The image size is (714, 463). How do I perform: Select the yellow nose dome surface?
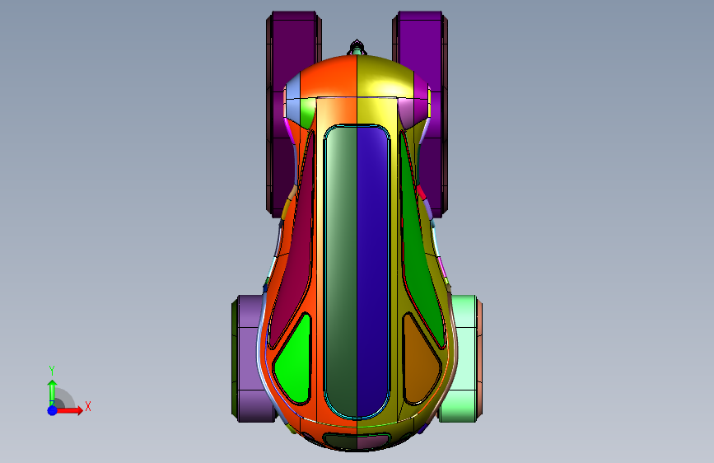[385, 77]
